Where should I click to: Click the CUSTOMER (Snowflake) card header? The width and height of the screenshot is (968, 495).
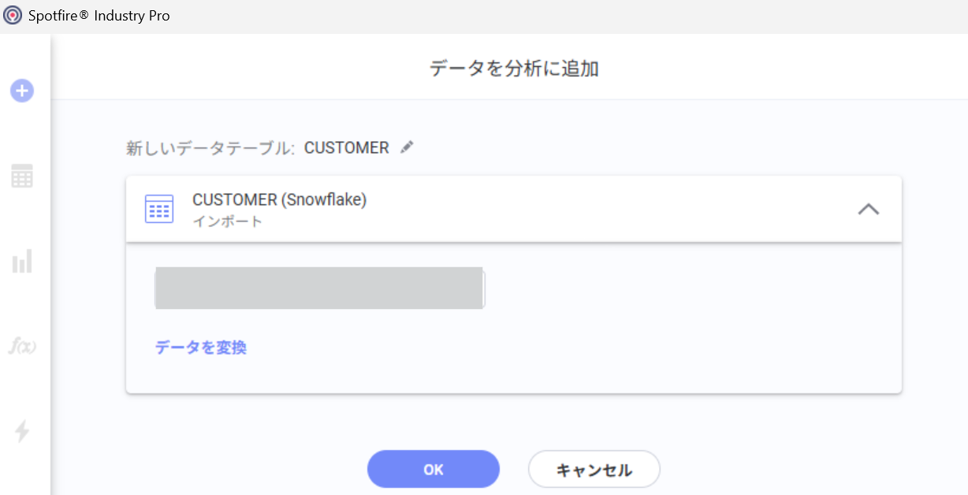(x=514, y=209)
